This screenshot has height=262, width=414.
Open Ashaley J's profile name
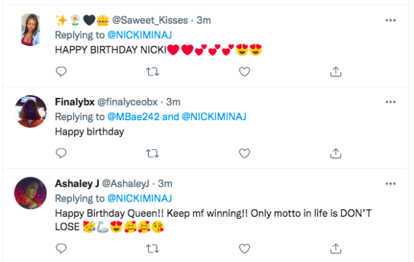[x=77, y=183]
